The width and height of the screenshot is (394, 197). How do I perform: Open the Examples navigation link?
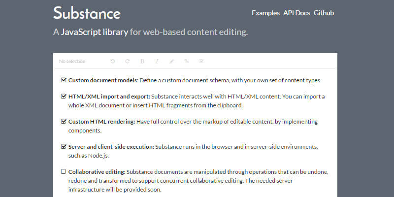tap(265, 13)
